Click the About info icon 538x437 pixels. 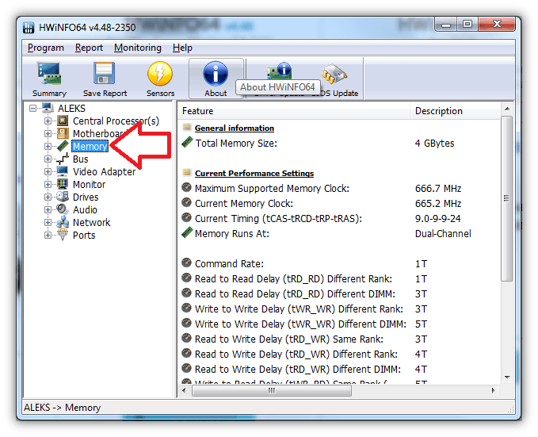pos(216,75)
